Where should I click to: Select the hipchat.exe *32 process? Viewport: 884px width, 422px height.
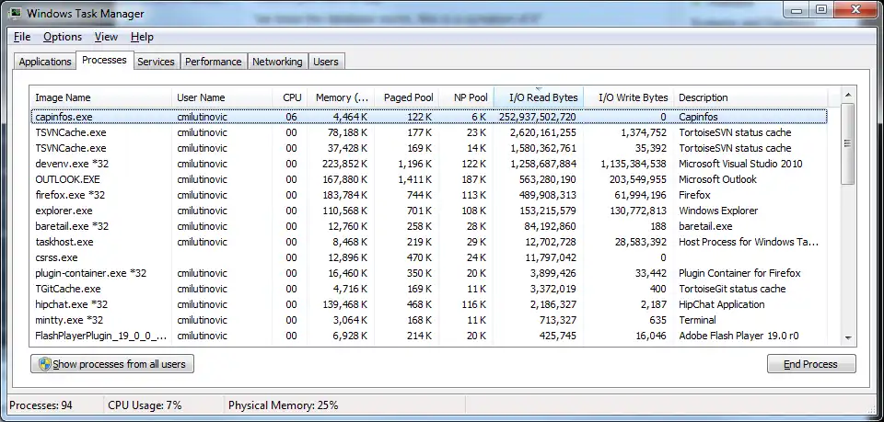click(x=428, y=304)
